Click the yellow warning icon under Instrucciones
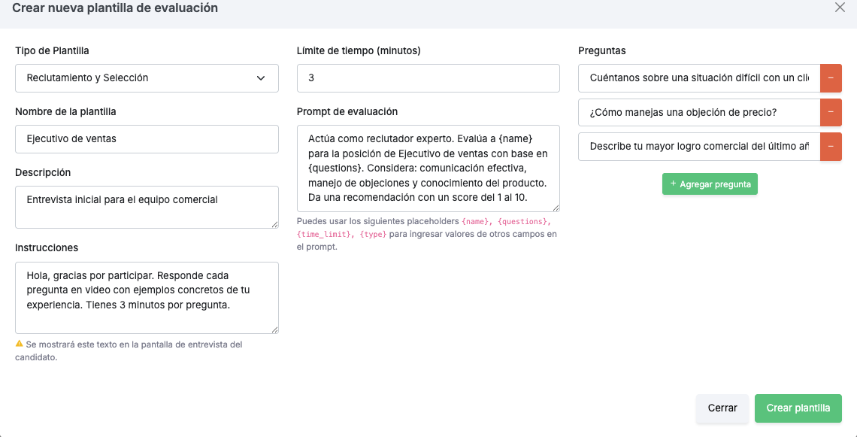Screen dimensions: 857x437 tap(19, 344)
